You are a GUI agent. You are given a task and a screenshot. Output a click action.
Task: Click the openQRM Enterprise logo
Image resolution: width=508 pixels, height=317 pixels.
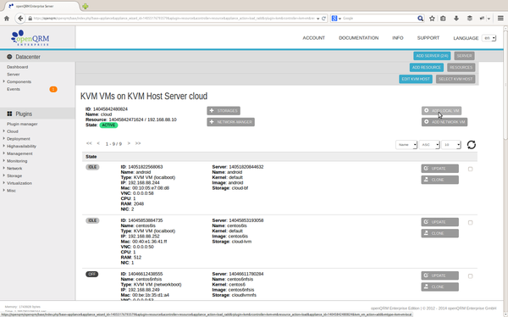tap(30, 37)
